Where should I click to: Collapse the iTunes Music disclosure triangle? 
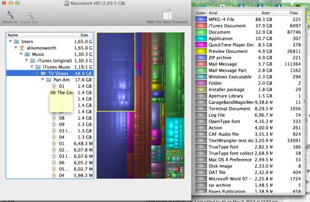[x=32, y=67]
